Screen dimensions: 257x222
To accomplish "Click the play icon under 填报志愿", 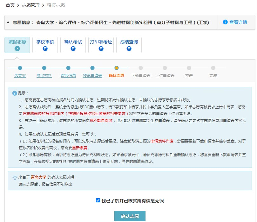I will point(17,48).
